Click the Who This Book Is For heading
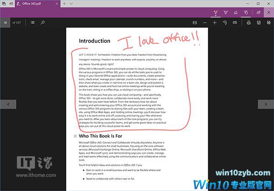Screen dimensions: 274x191 point(100,136)
